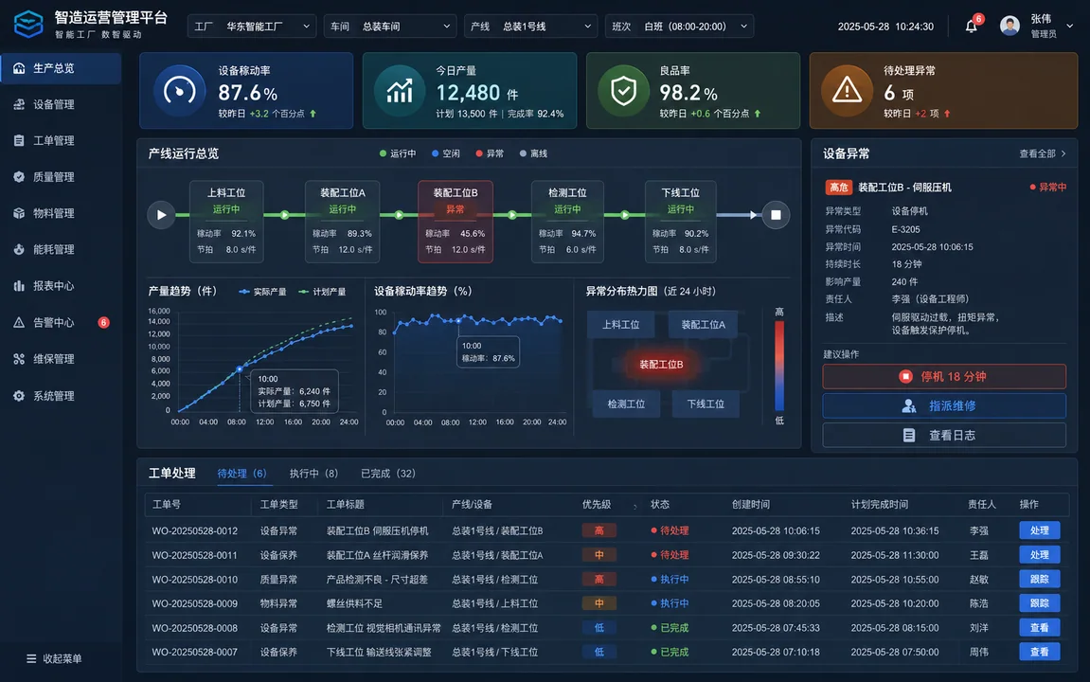
Task: Click the 设备稼动率 gauge icon
Action: [x=179, y=90]
